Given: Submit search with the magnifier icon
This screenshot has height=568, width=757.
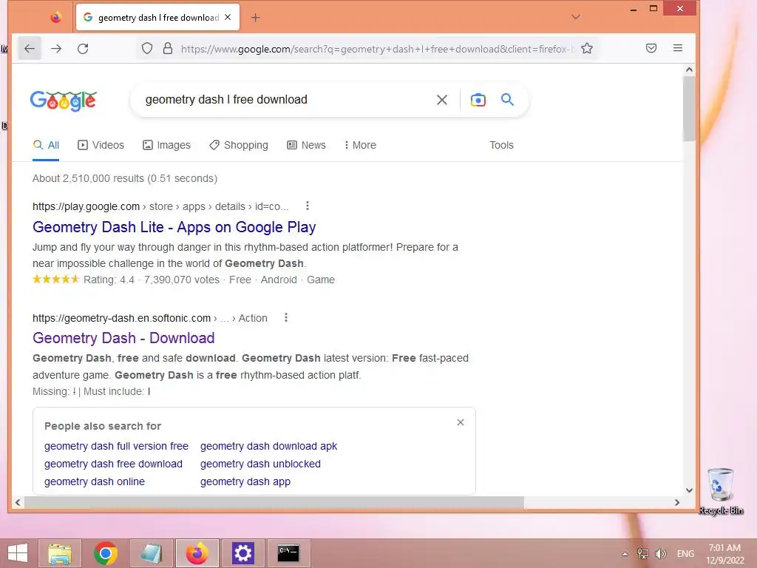Looking at the screenshot, I should click(507, 100).
